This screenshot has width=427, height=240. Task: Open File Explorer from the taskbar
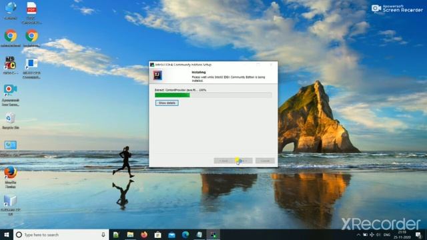pos(130,235)
